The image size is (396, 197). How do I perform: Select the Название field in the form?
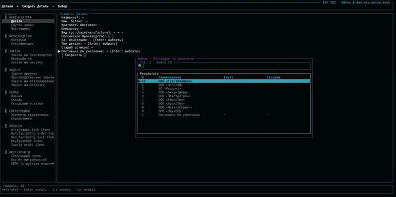(72, 17)
